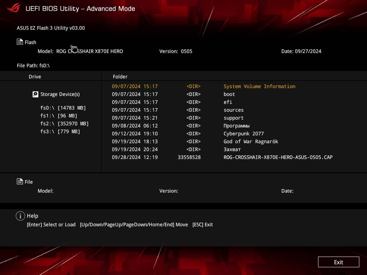Click the ASUS EZ Flash 3 Utility title
367x275 pixels.
pyautogui.click(x=51, y=28)
